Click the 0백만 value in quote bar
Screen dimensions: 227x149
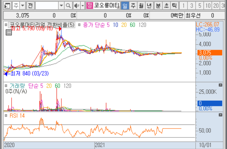(x=177, y=15)
